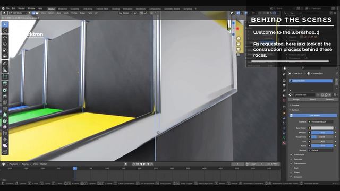Open the File menu

tap(7, 8)
